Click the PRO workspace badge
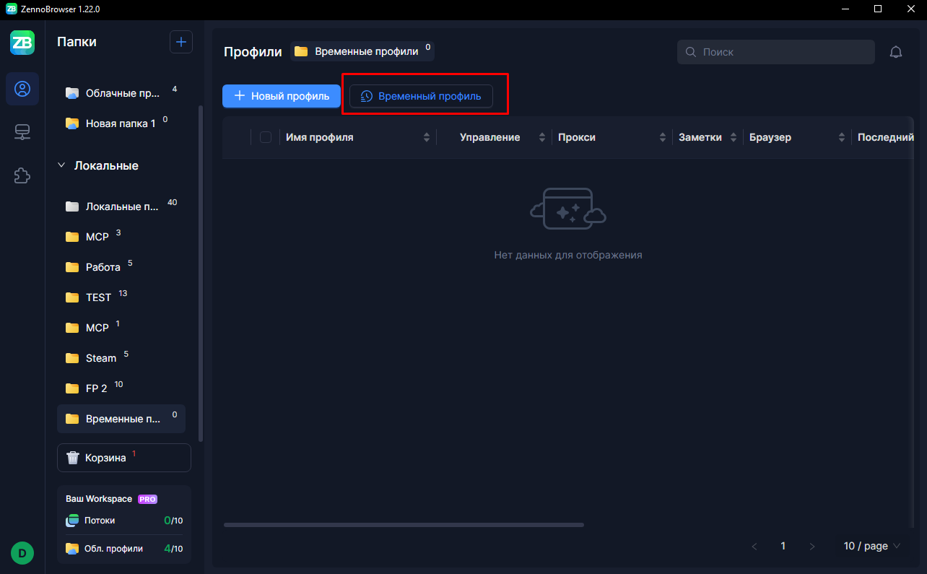Screen dimensions: 927x574 point(148,499)
